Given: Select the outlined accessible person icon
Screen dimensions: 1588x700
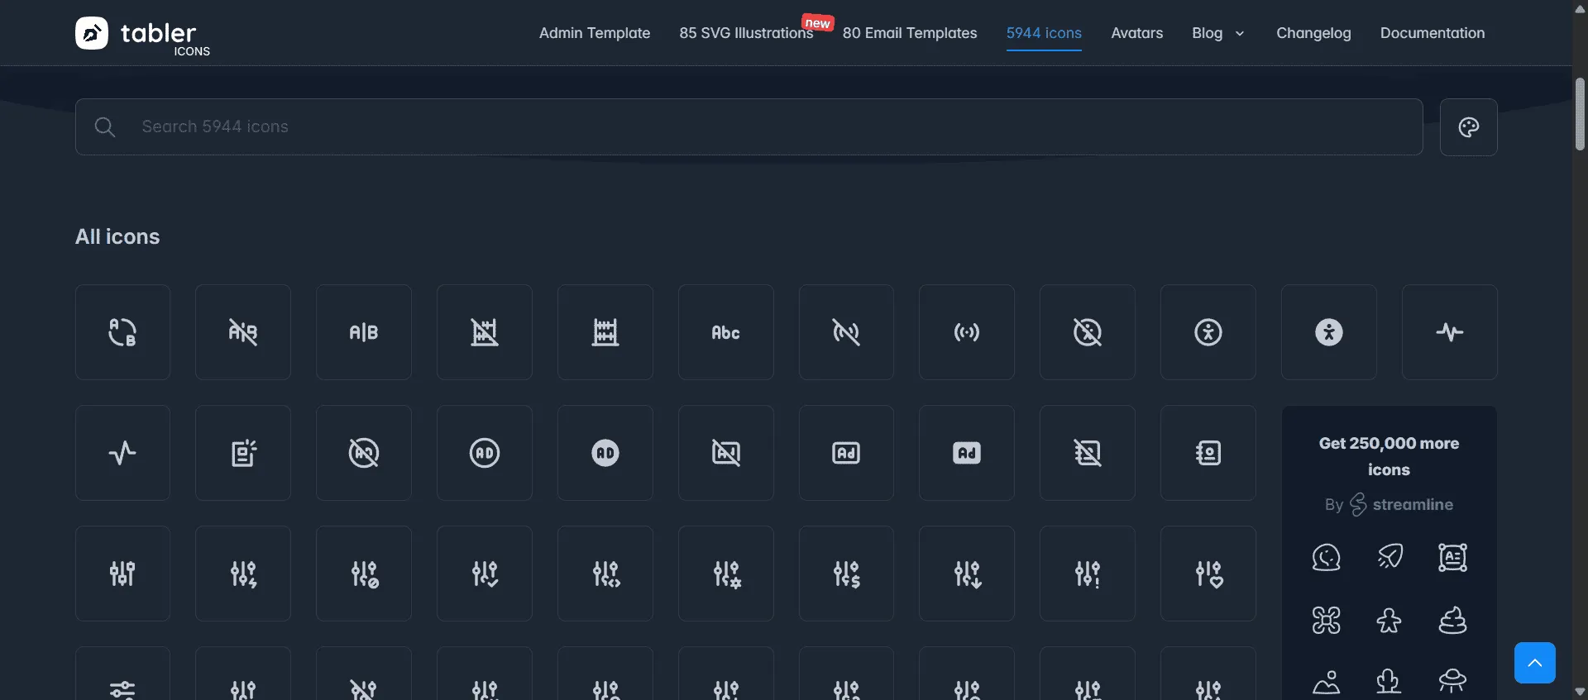Looking at the screenshot, I should coord(1208,332).
